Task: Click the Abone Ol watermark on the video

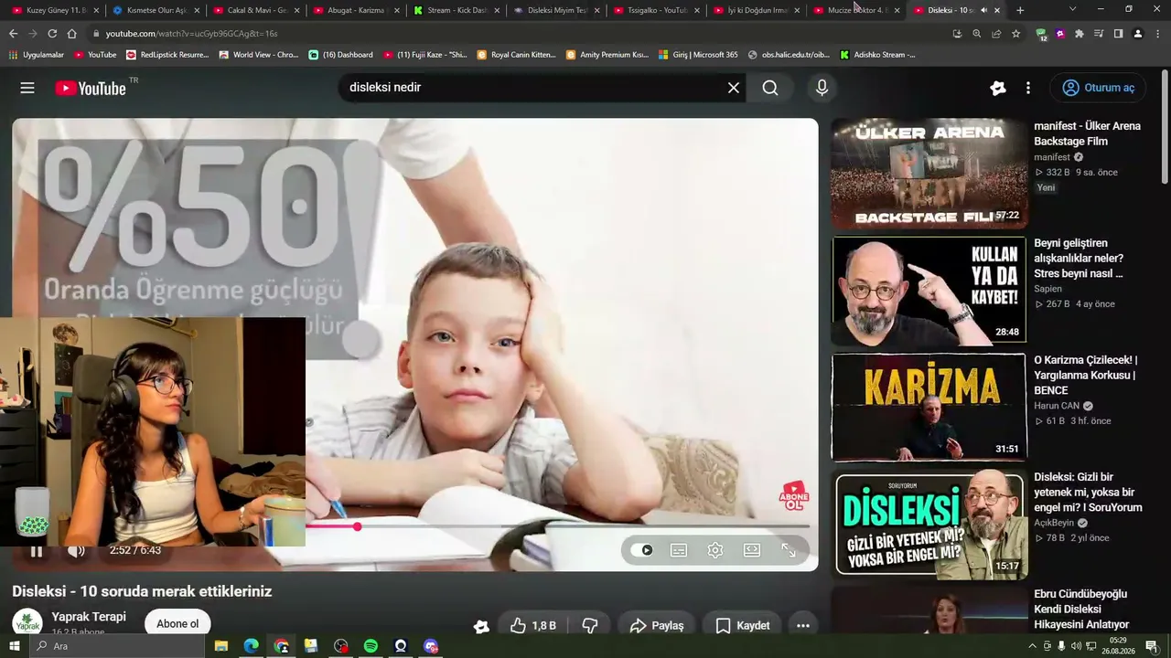Action: click(794, 496)
